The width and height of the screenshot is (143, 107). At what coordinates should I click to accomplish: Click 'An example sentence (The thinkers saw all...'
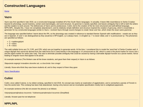50,59
